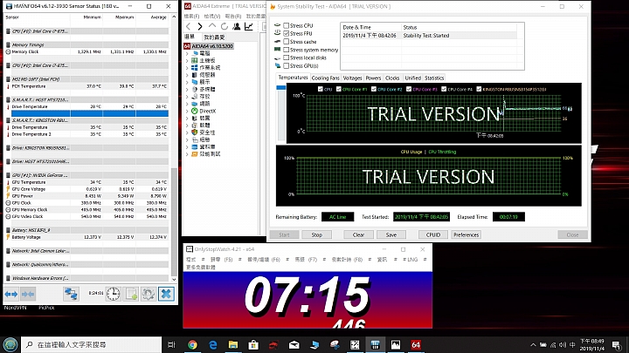629x353 pixels.
Task: Open Microsoft Edge from taskbar
Action: [213, 344]
